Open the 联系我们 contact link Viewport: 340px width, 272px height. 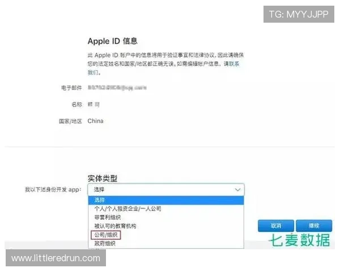coord(234,64)
